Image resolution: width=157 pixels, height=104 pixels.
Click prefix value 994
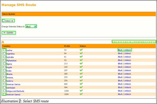tap(66, 87)
